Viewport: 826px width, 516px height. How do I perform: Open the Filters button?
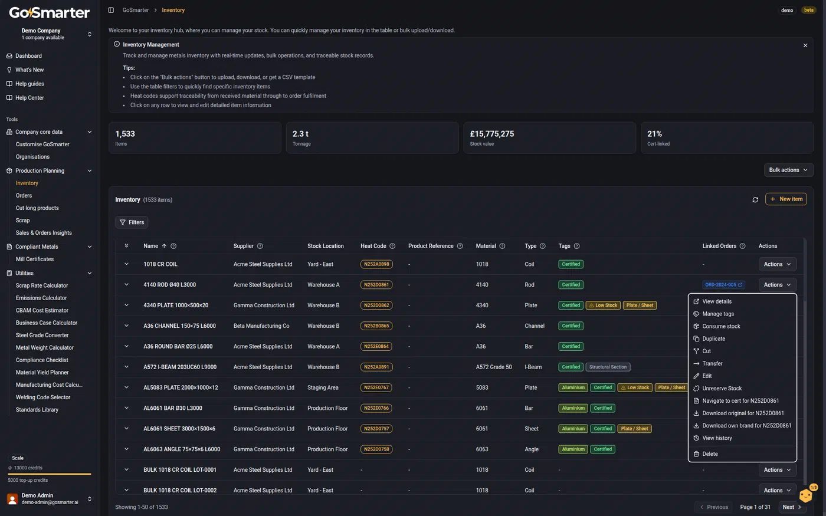[132, 222]
